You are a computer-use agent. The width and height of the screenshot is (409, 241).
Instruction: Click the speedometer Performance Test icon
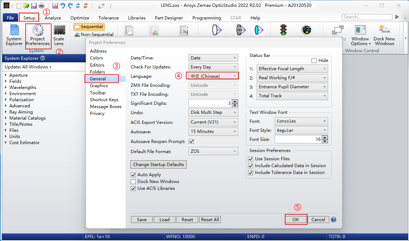coord(306,30)
